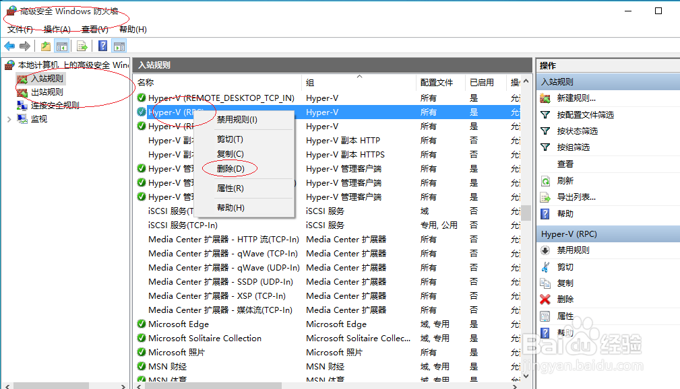Select Media Center 扩展器 - SSDP (UDP-In) rule
680x389 pixels.
[220, 282]
